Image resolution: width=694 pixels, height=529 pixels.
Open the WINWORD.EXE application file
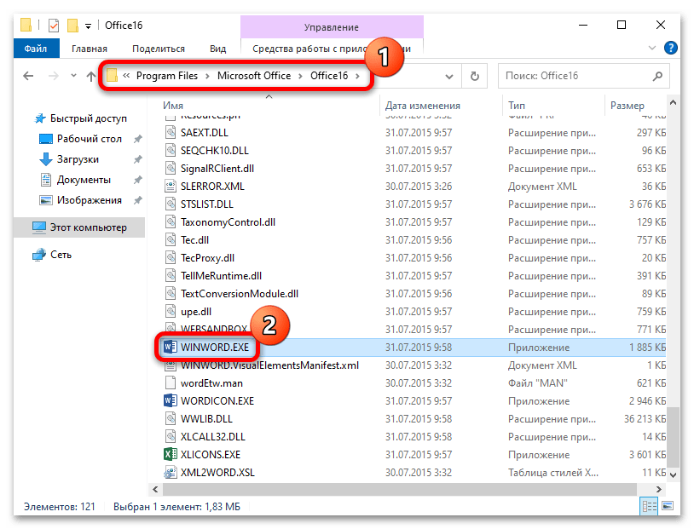tap(215, 348)
